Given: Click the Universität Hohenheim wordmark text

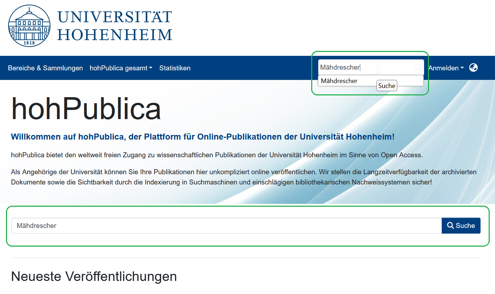Looking at the screenshot, I should point(115,26).
